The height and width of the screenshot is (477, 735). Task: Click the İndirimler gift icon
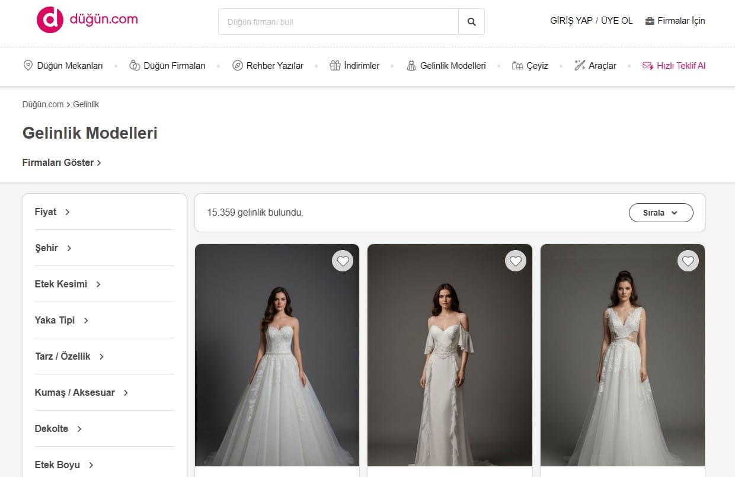click(335, 66)
